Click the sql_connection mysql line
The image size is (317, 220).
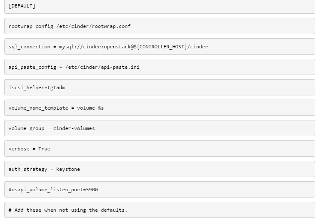click(160, 47)
